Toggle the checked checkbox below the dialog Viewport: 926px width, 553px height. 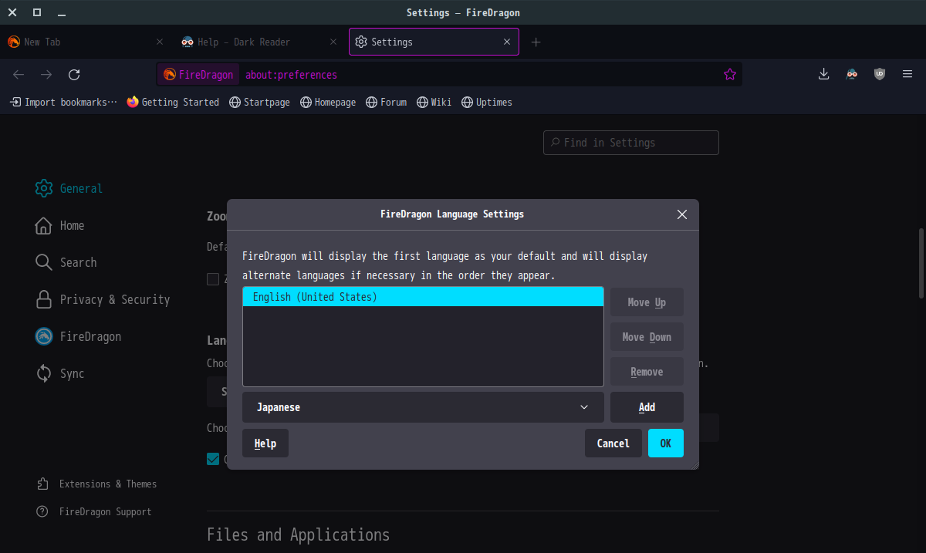pyautogui.click(x=213, y=460)
